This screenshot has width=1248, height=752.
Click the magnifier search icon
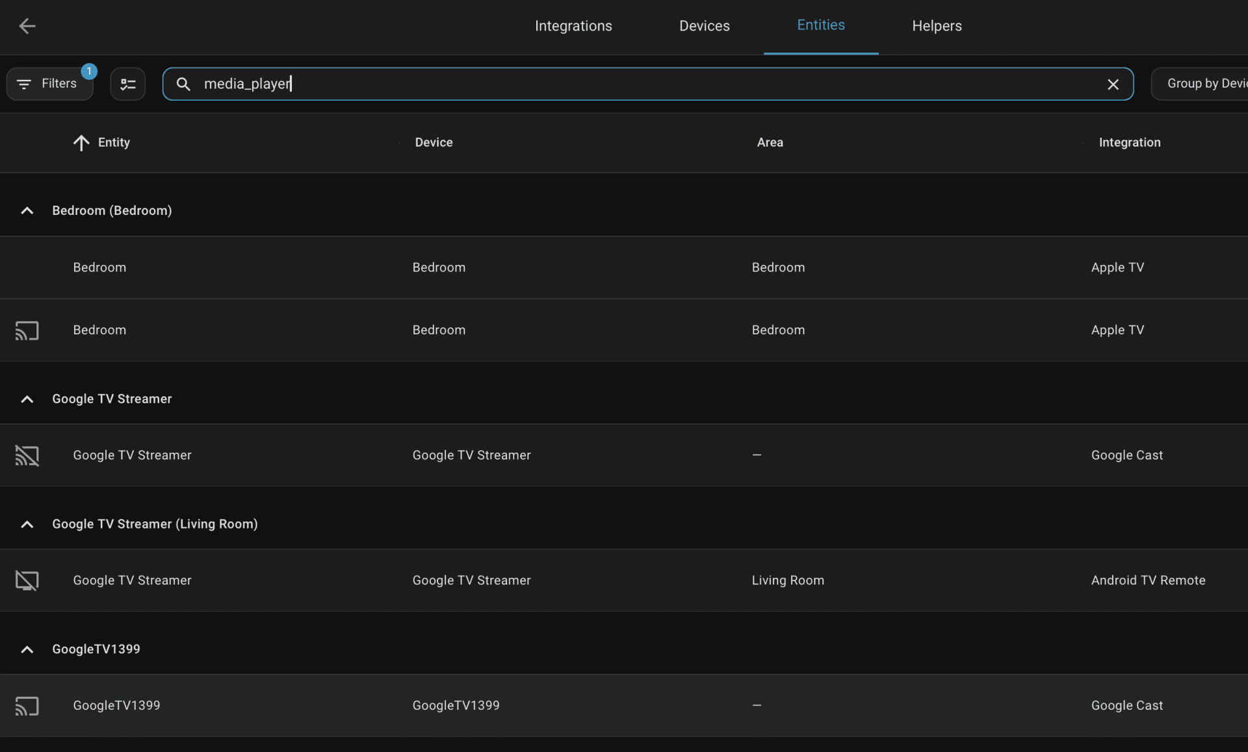(x=183, y=84)
